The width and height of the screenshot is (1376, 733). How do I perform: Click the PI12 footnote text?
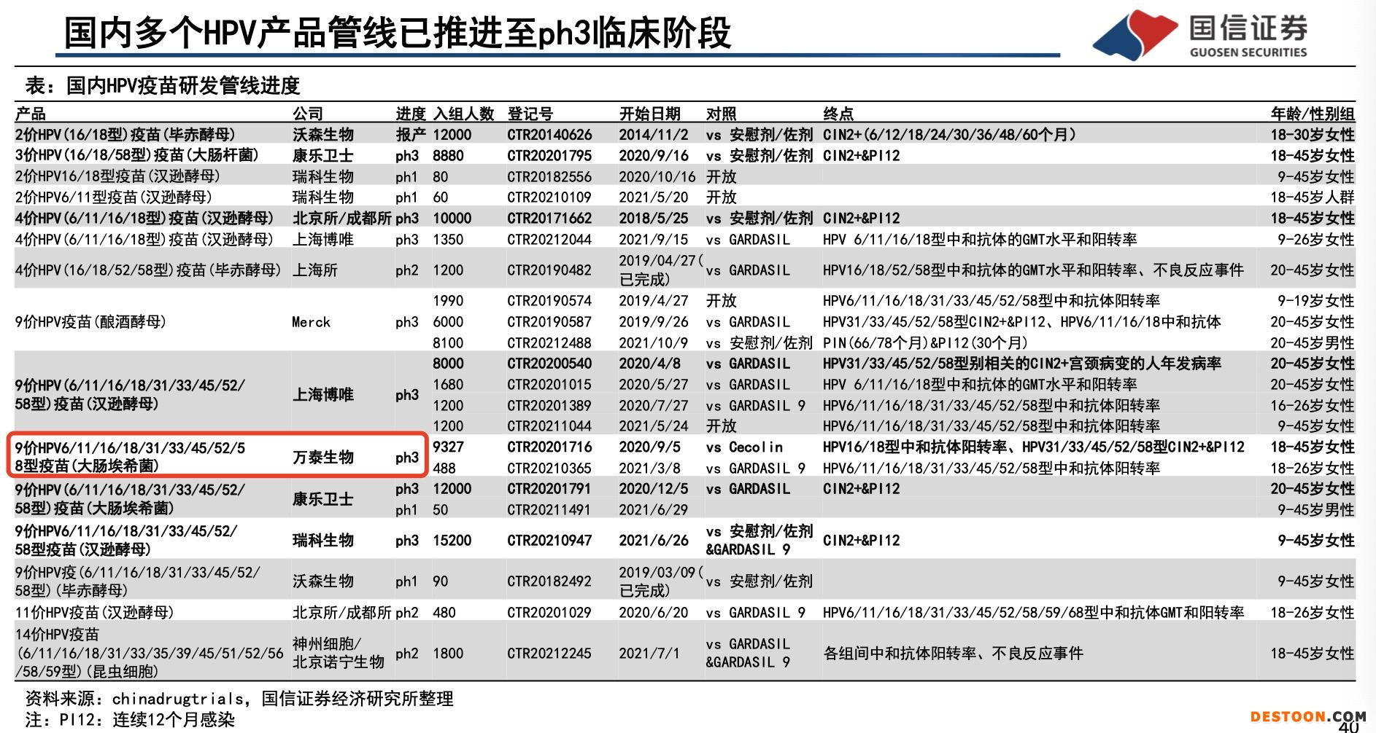pos(130,720)
